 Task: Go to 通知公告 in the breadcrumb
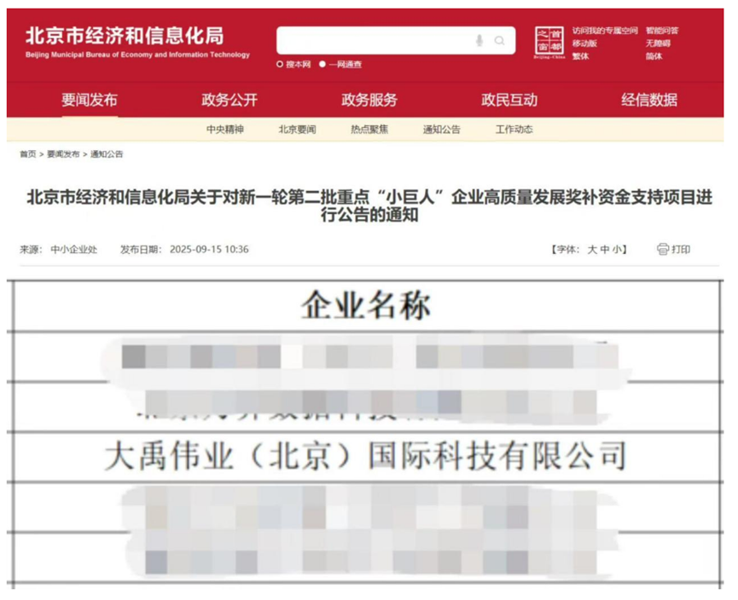click(x=107, y=153)
